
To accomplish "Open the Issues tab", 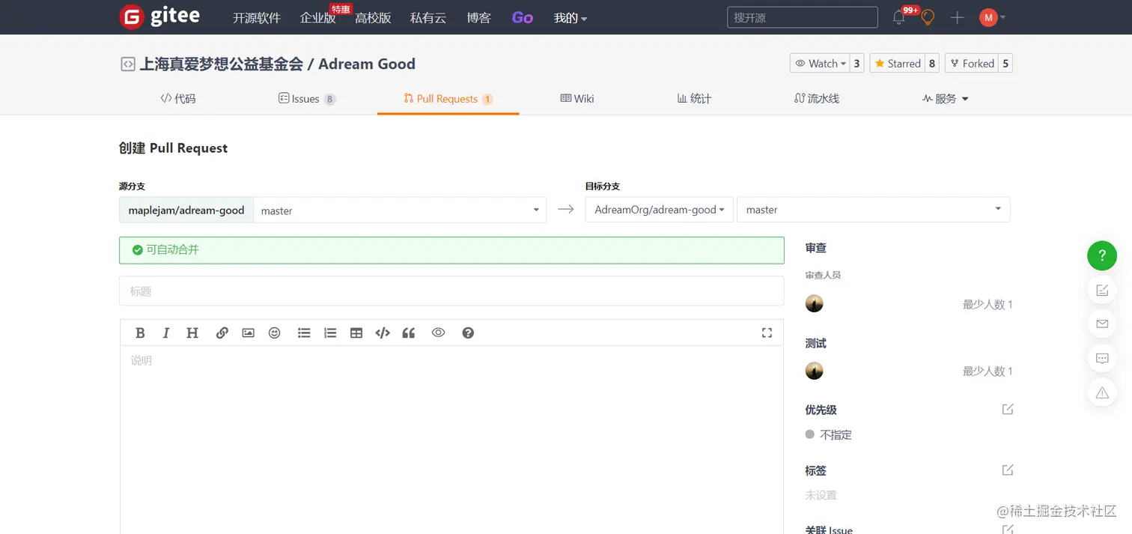I will tap(307, 99).
